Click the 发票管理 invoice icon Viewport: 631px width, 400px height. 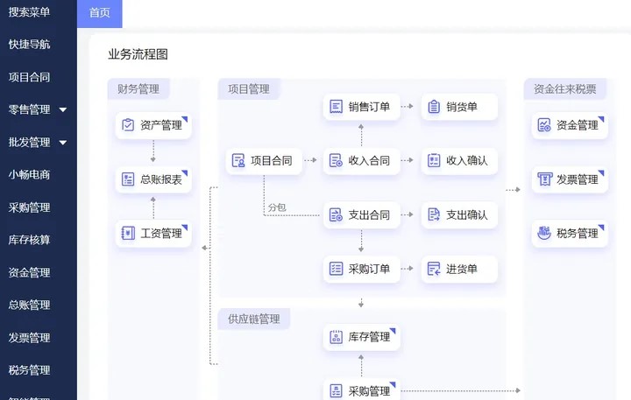point(544,179)
